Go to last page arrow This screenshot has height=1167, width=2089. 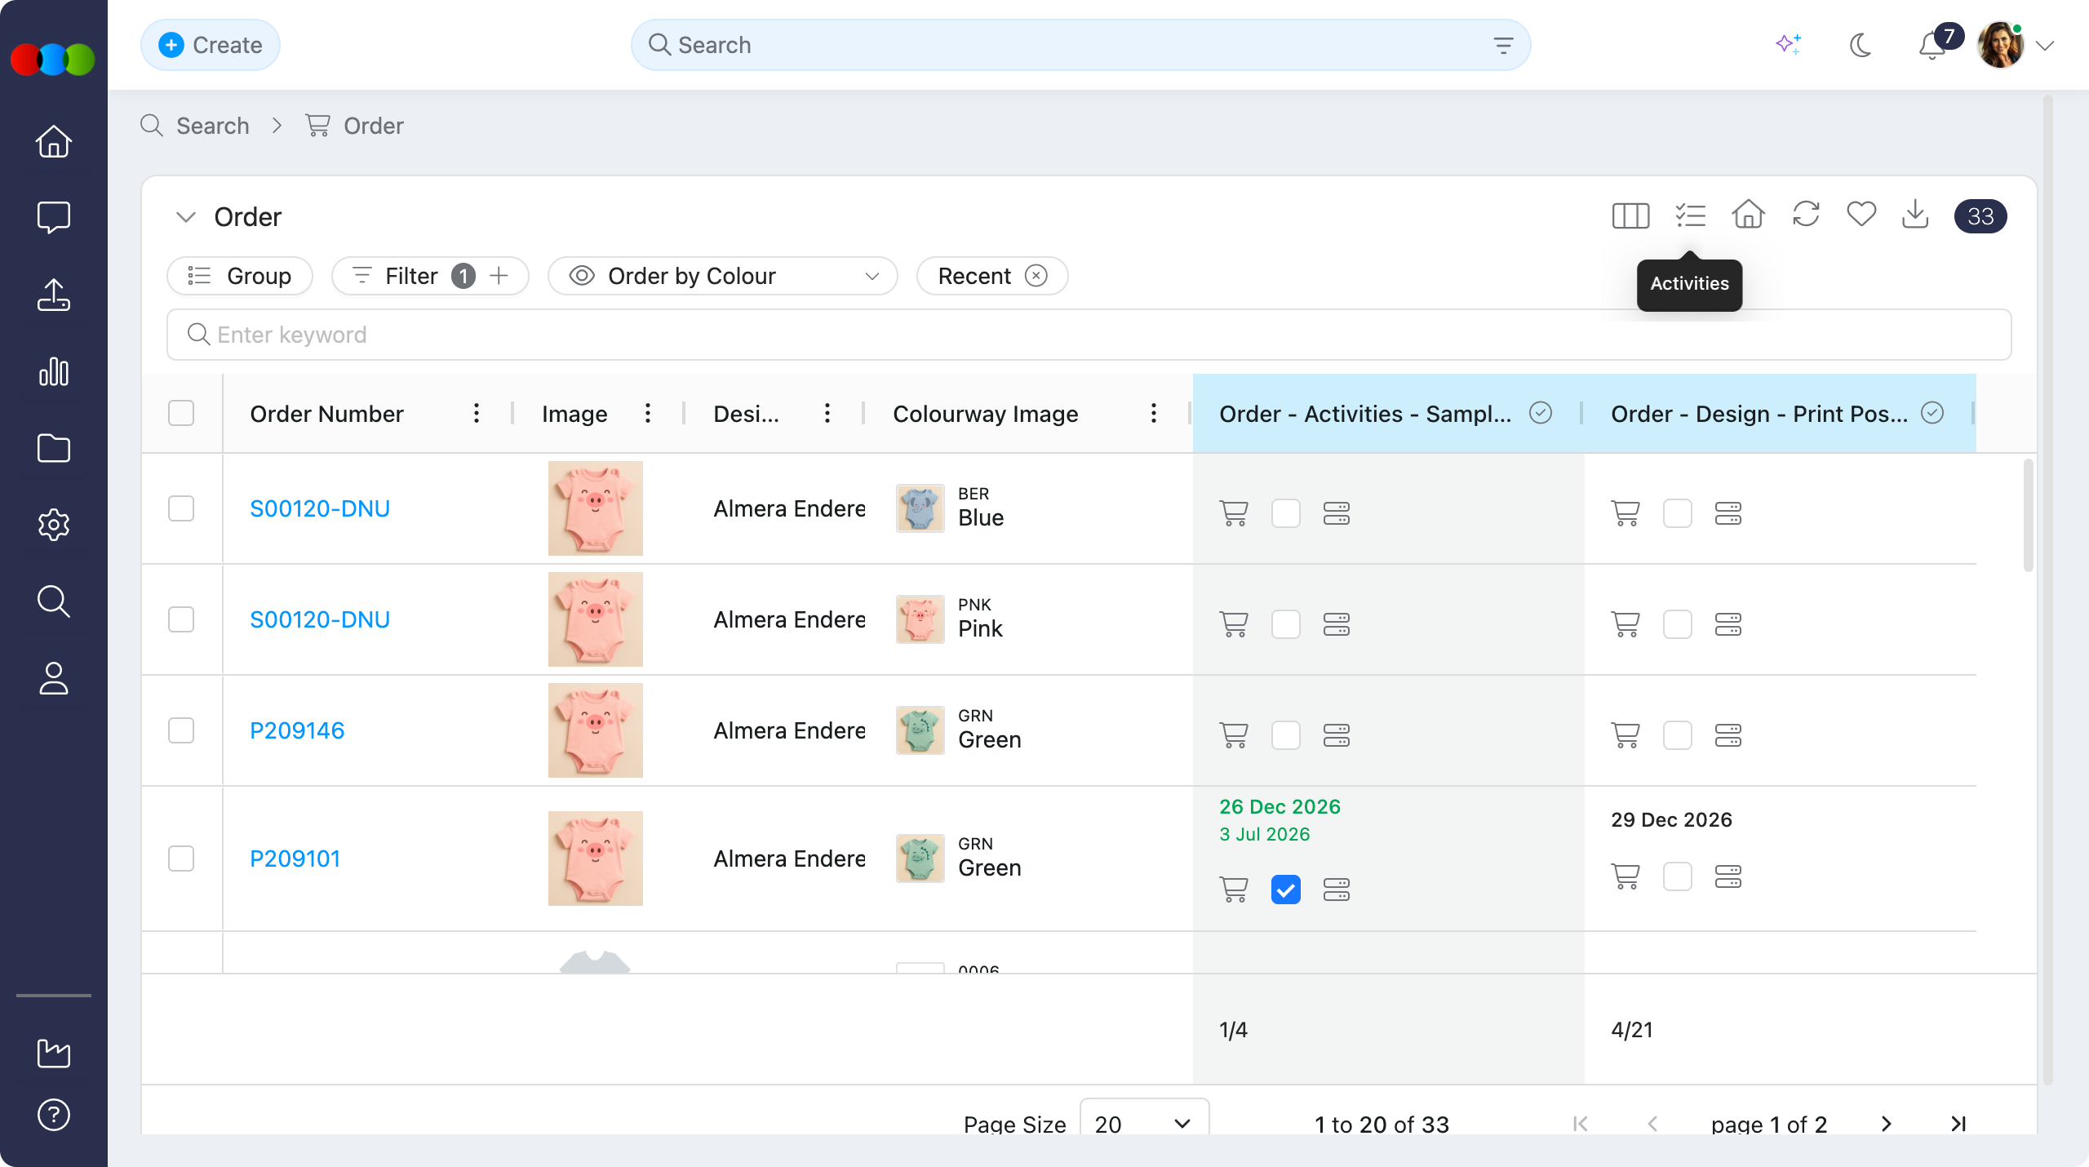(x=1958, y=1124)
